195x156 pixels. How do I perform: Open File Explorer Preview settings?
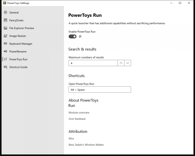coord(33,28)
